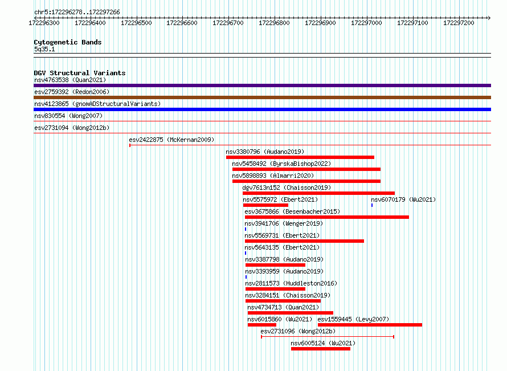
Task: Open nsv3387798 (Audano2019) label
Action: point(284,259)
